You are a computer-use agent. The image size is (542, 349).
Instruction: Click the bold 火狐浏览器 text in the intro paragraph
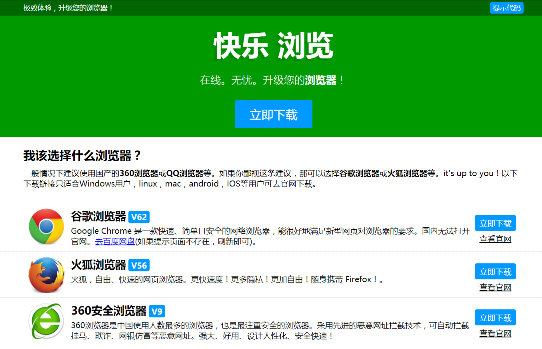click(x=408, y=174)
